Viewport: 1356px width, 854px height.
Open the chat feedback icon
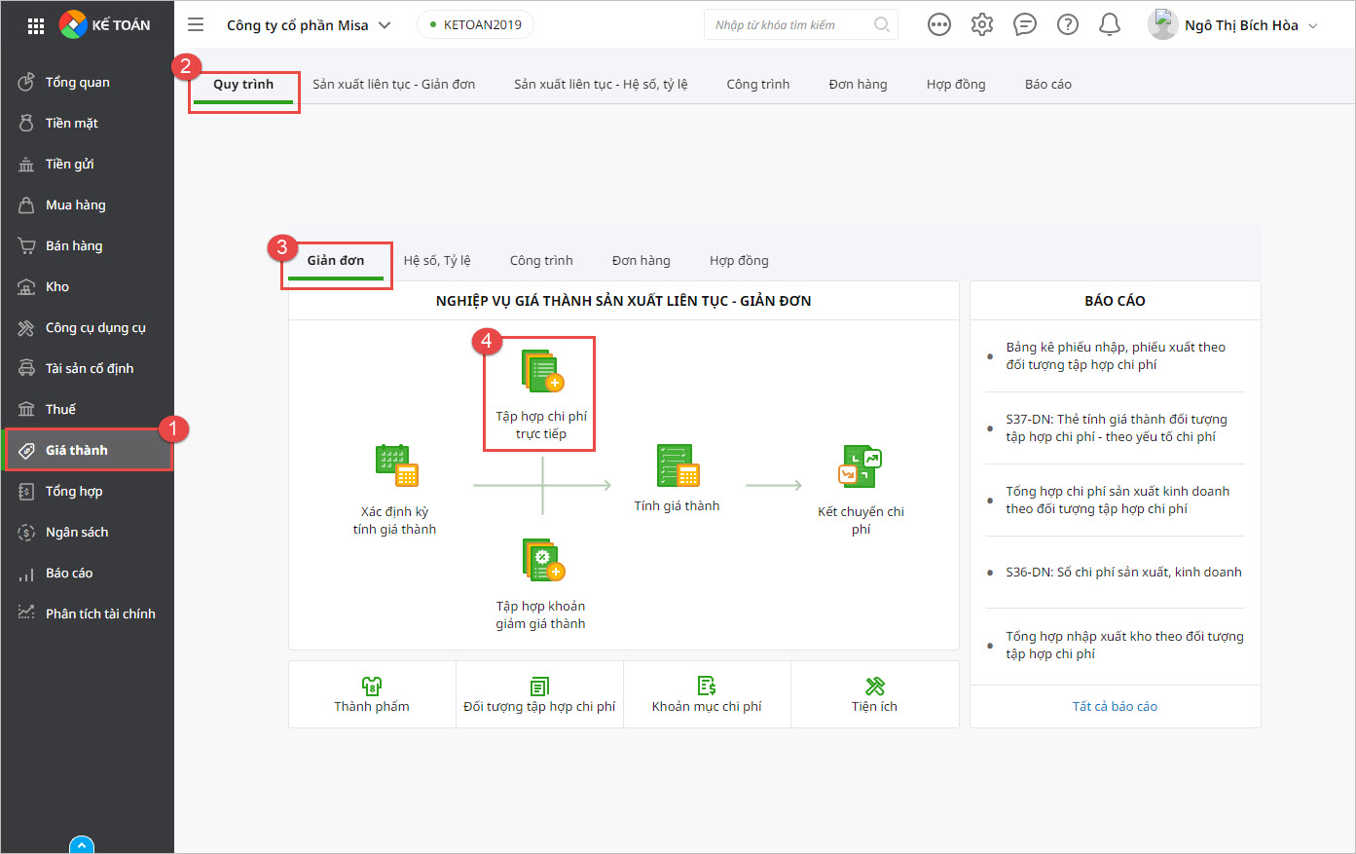coord(1025,25)
